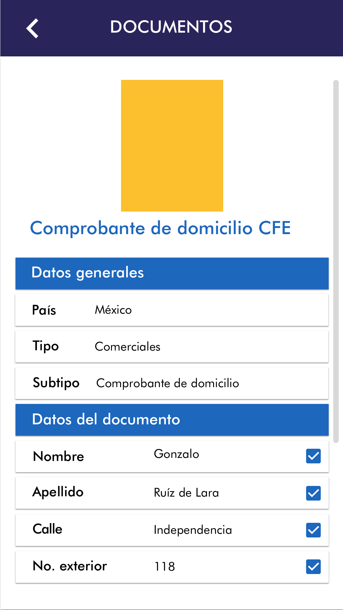Select the exterior number 118

(x=165, y=567)
